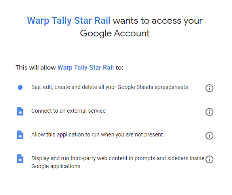
Task: Select 'Allow this application to run' permission text
Action: tap(97, 135)
